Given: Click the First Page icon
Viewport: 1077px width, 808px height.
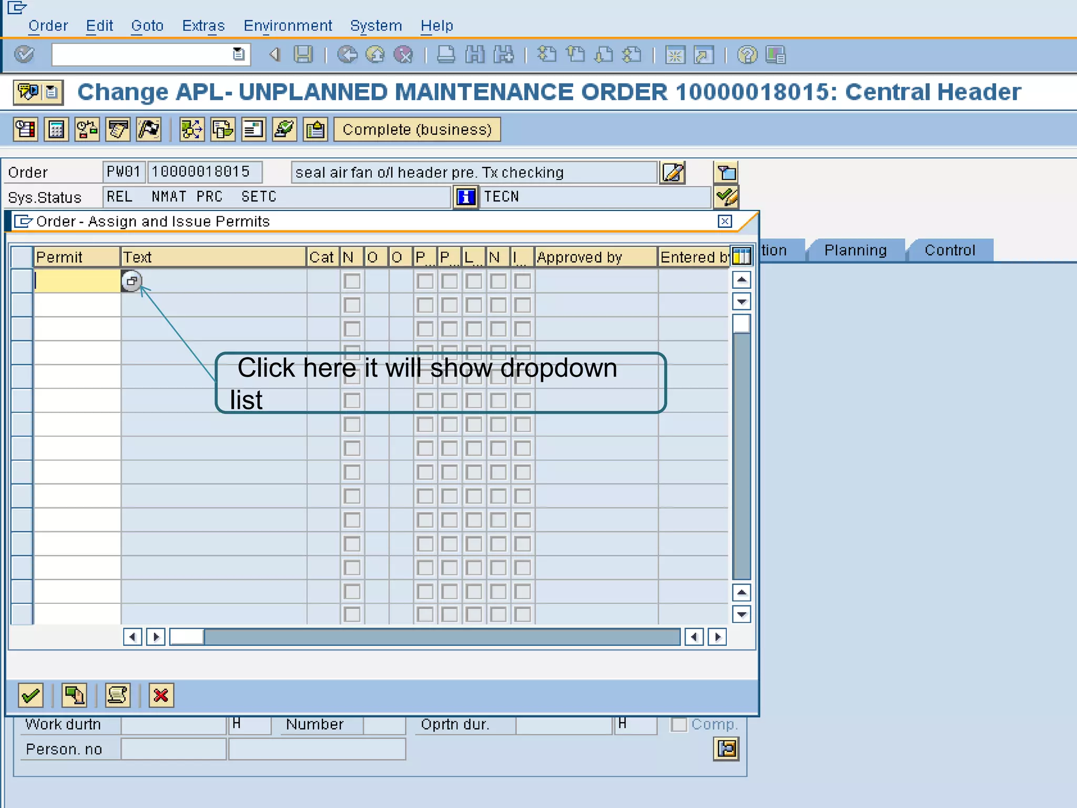Looking at the screenshot, I should coord(547,54).
